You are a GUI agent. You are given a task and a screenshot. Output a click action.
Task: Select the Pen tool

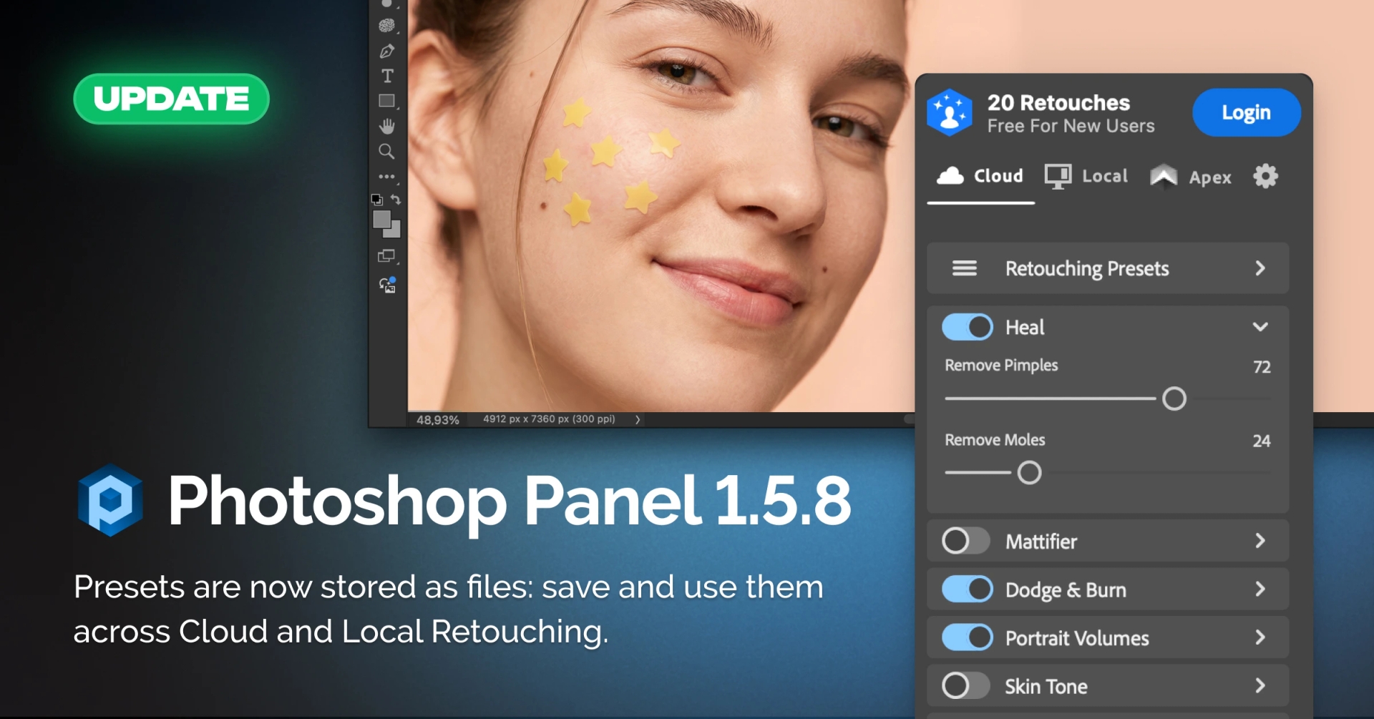(386, 51)
